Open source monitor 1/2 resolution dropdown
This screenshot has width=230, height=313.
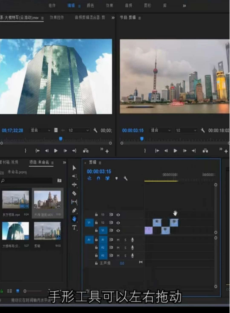point(78,131)
